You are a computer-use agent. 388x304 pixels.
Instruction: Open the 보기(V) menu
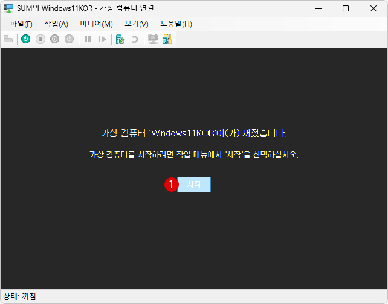coord(137,24)
